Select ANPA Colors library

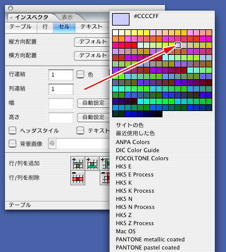pyautogui.click(x=133, y=142)
